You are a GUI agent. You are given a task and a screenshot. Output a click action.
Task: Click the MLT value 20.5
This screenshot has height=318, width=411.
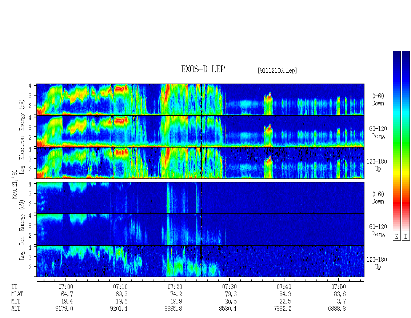(x=231, y=302)
